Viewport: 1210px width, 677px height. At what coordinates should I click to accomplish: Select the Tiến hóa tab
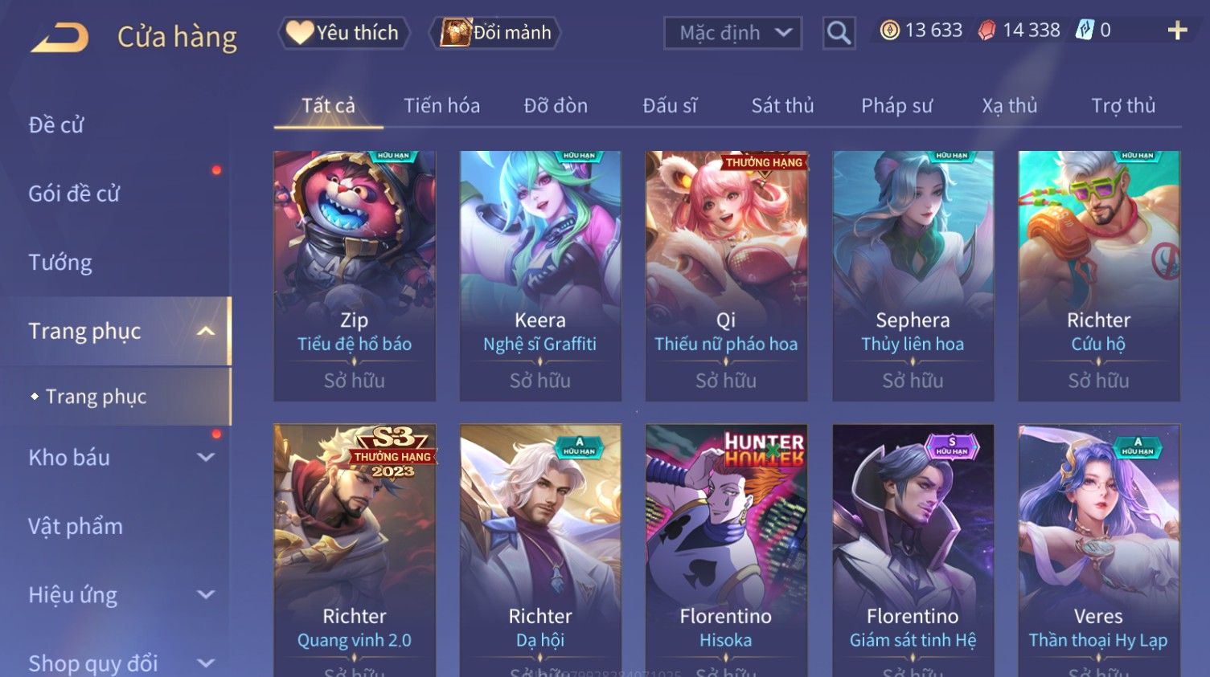point(441,105)
